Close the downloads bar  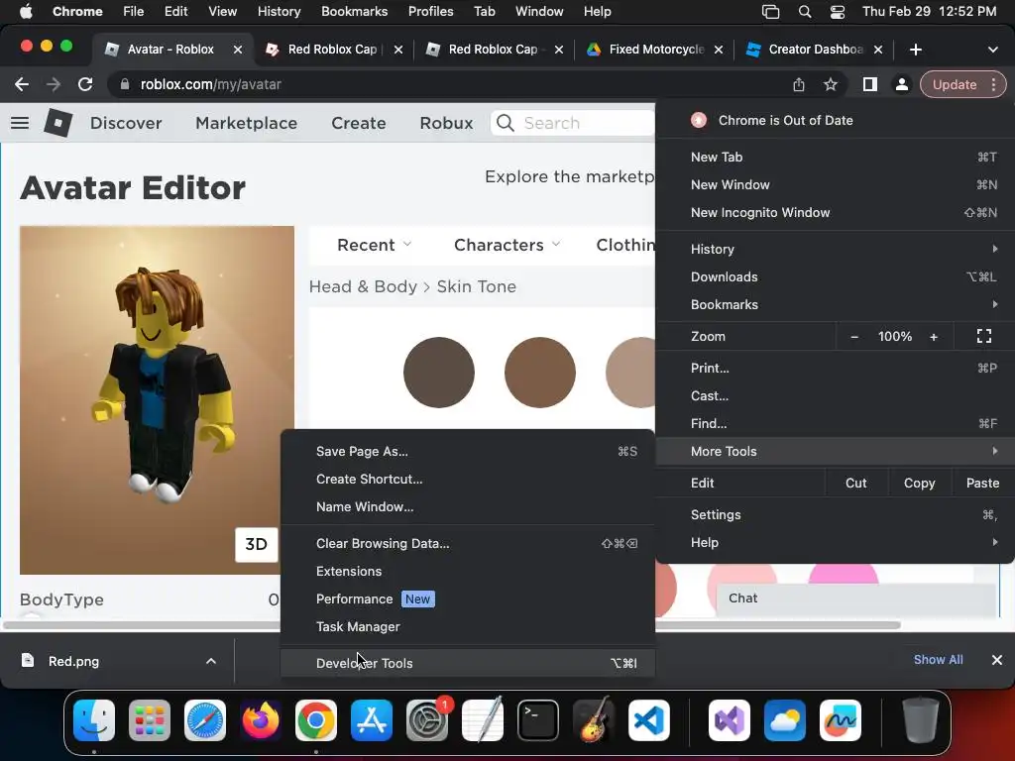coord(997,660)
